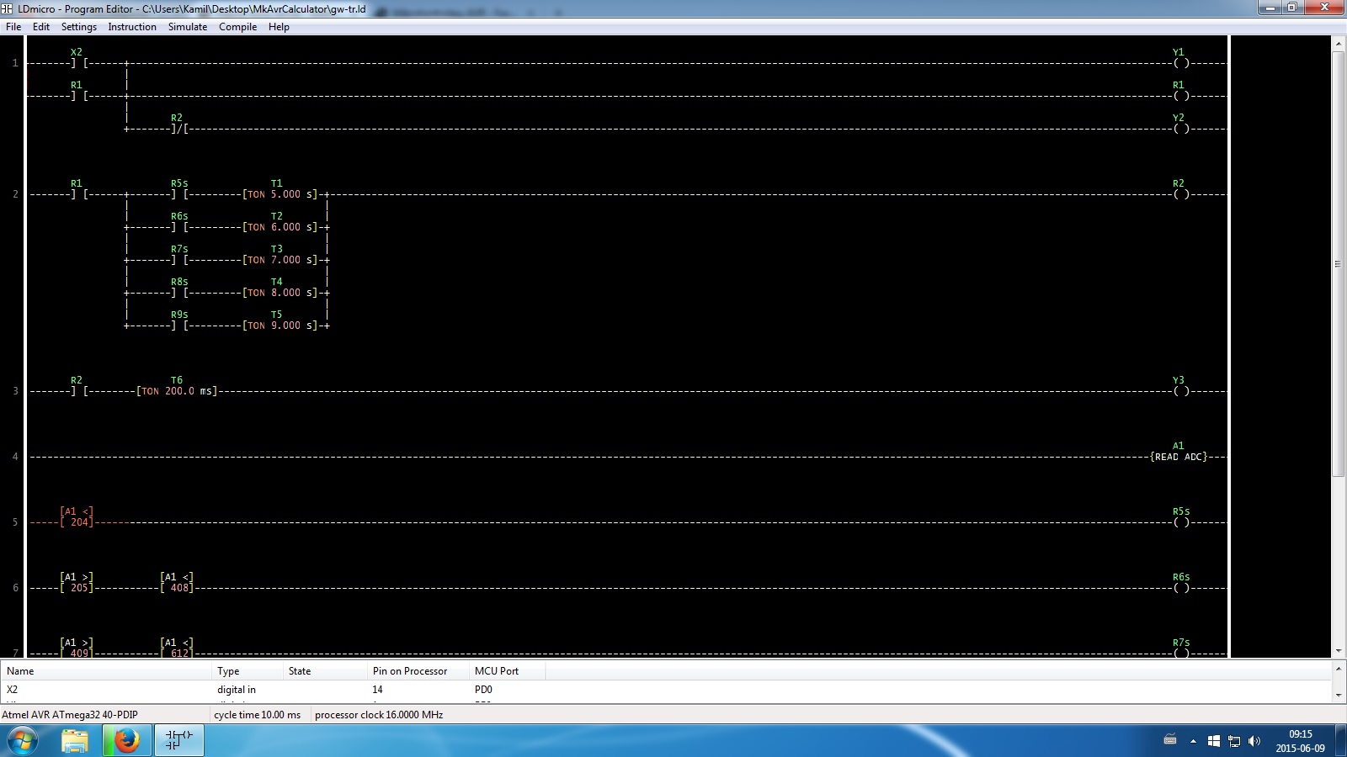Select the A1 > 409 comparison

click(77, 648)
